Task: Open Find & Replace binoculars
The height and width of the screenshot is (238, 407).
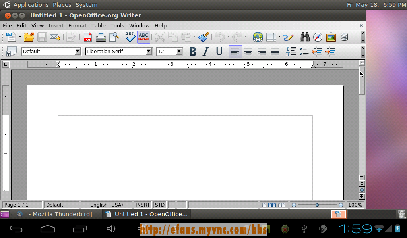Action: pyautogui.click(x=305, y=37)
